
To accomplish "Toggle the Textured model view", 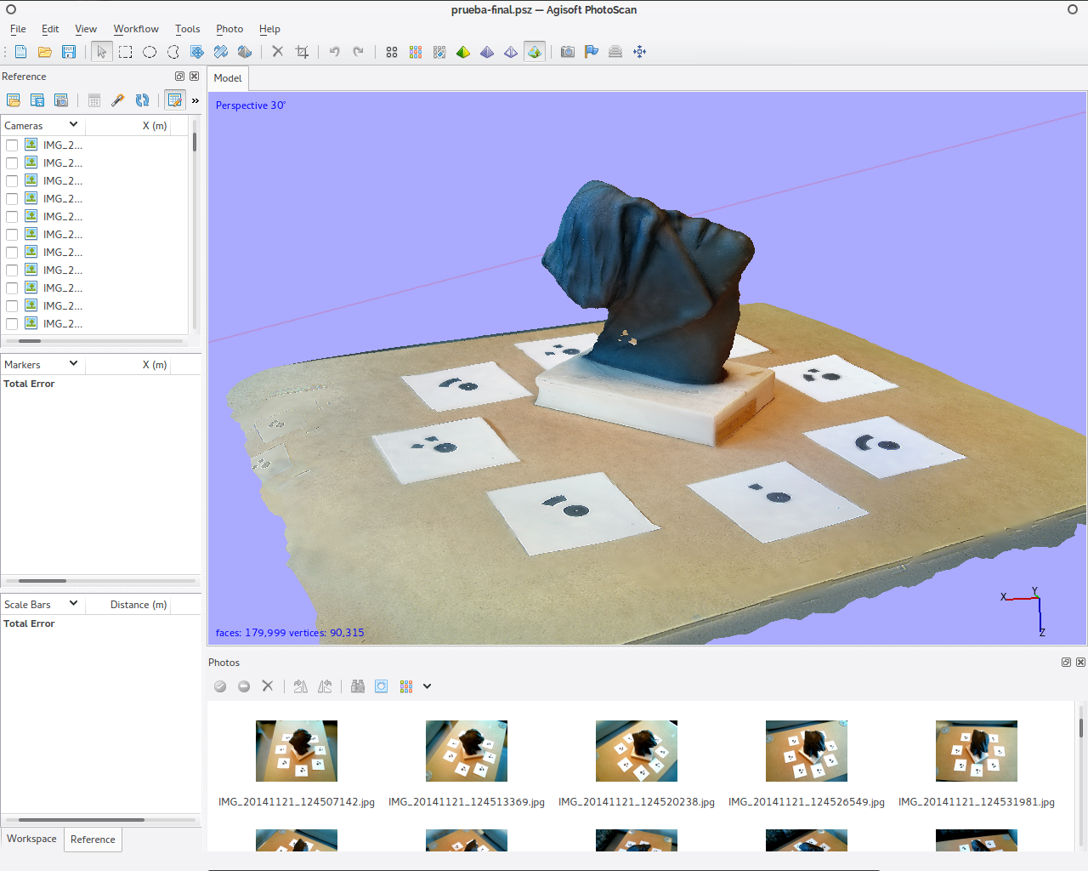I will point(535,52).
